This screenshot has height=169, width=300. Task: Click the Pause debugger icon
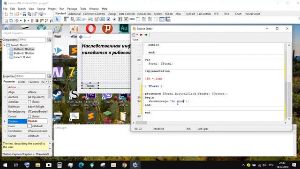(x=32, y=21)
